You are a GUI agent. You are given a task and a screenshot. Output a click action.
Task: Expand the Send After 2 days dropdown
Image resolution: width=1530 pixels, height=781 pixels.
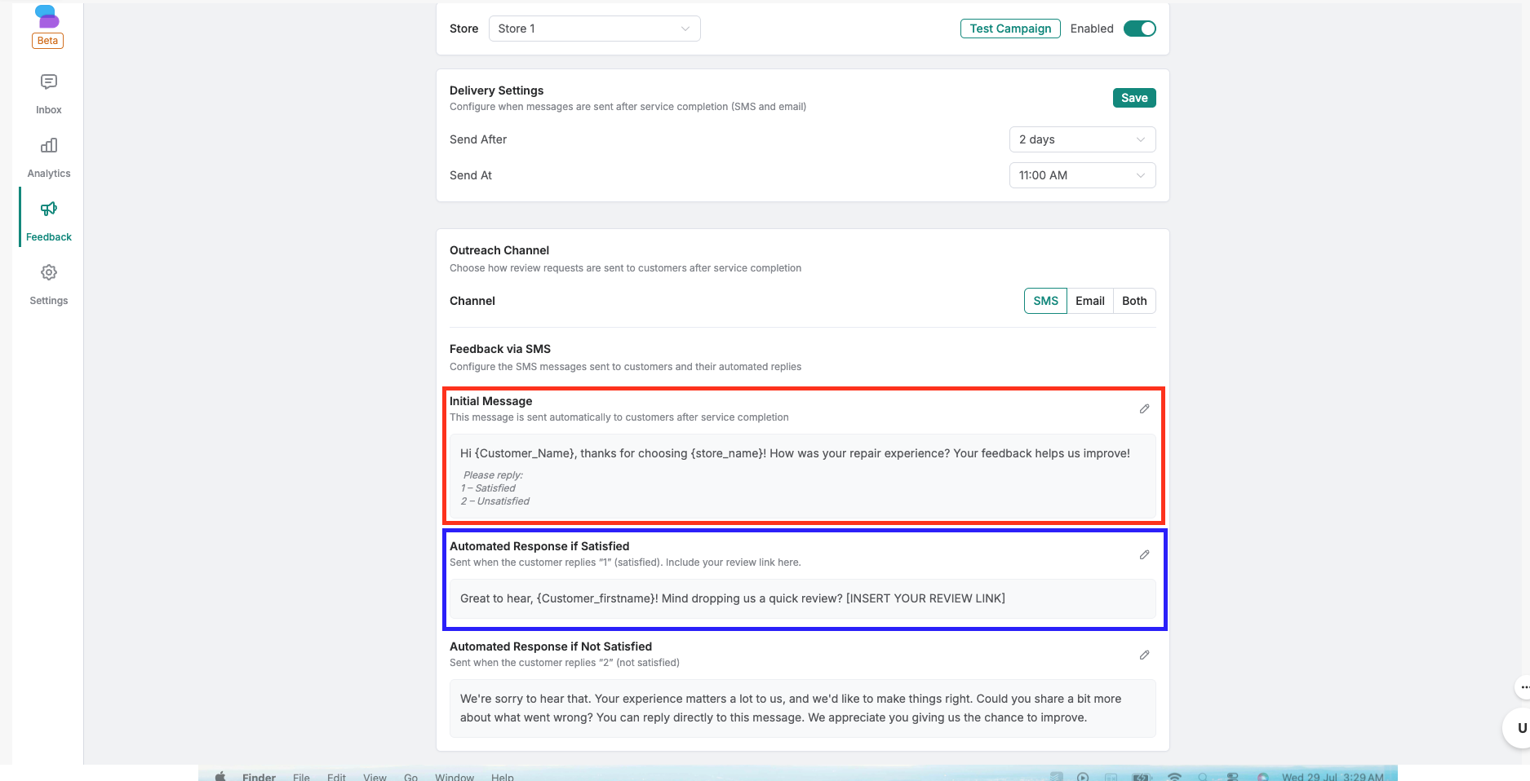coord(1082,139)
